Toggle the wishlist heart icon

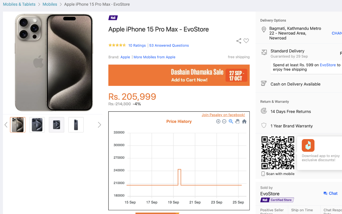246,41
